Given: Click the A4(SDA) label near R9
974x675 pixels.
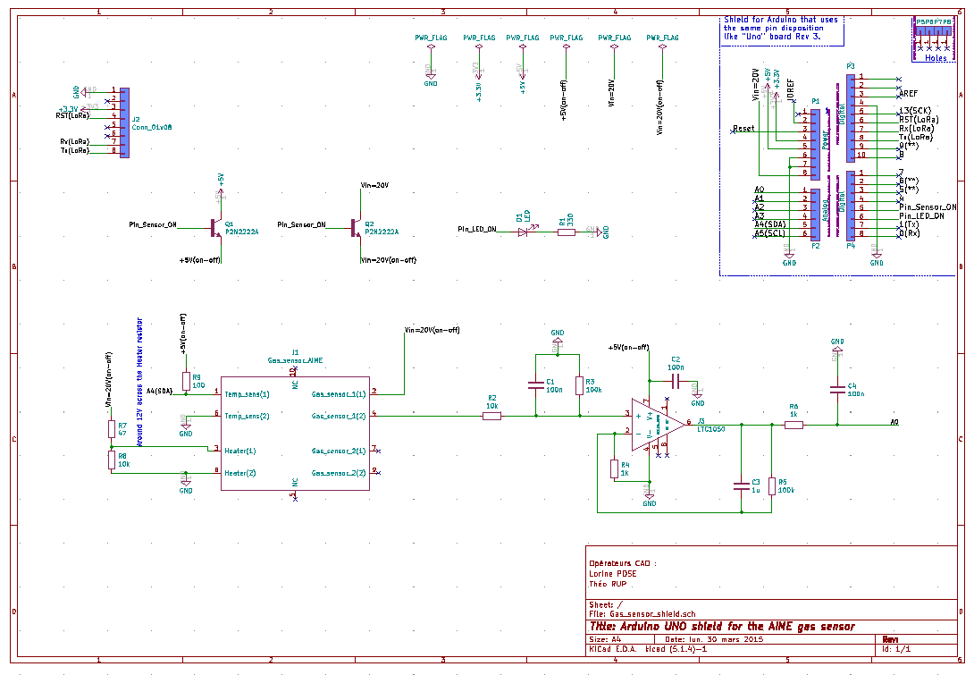Looking at the screenshot, I should click(160, 391).
